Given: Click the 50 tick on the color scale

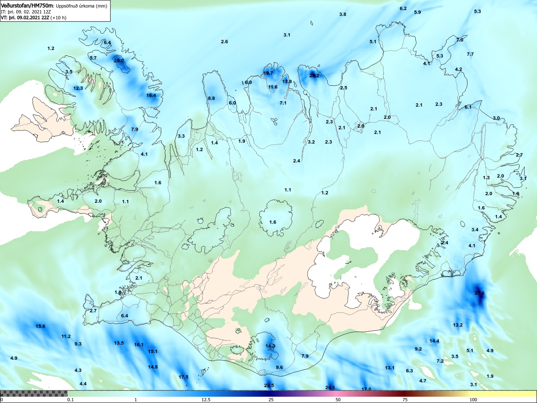Looking at the screenshot, I should click(338, 400).
